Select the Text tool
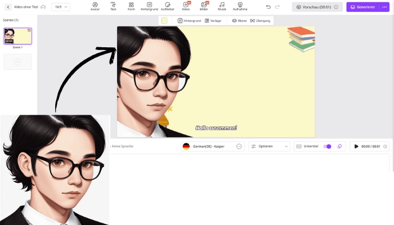 coord(113,6)
